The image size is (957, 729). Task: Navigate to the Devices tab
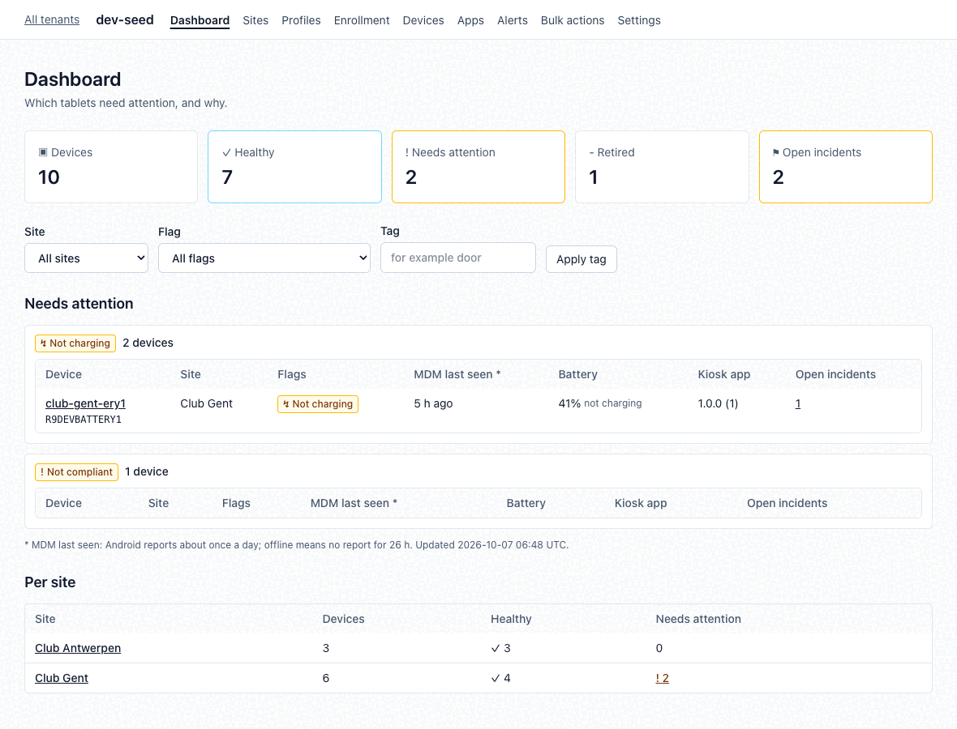click(423, 20)
